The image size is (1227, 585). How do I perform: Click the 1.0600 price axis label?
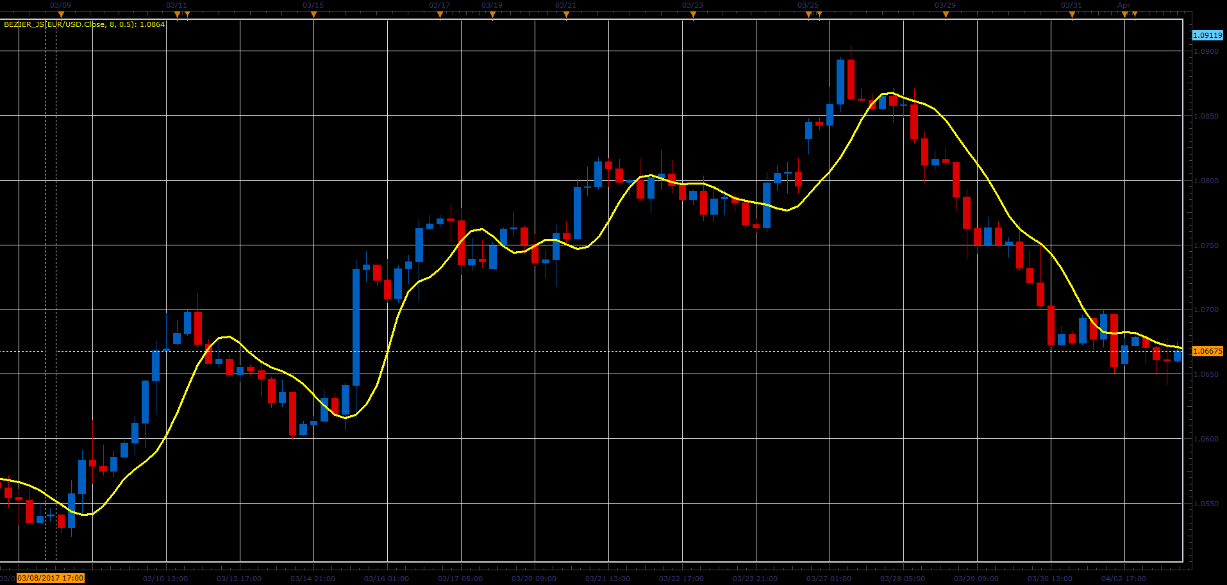(1206, 439)
